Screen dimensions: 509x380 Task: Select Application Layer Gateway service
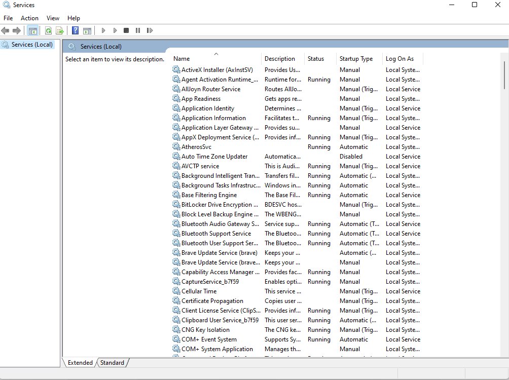[x=297, y=128]
